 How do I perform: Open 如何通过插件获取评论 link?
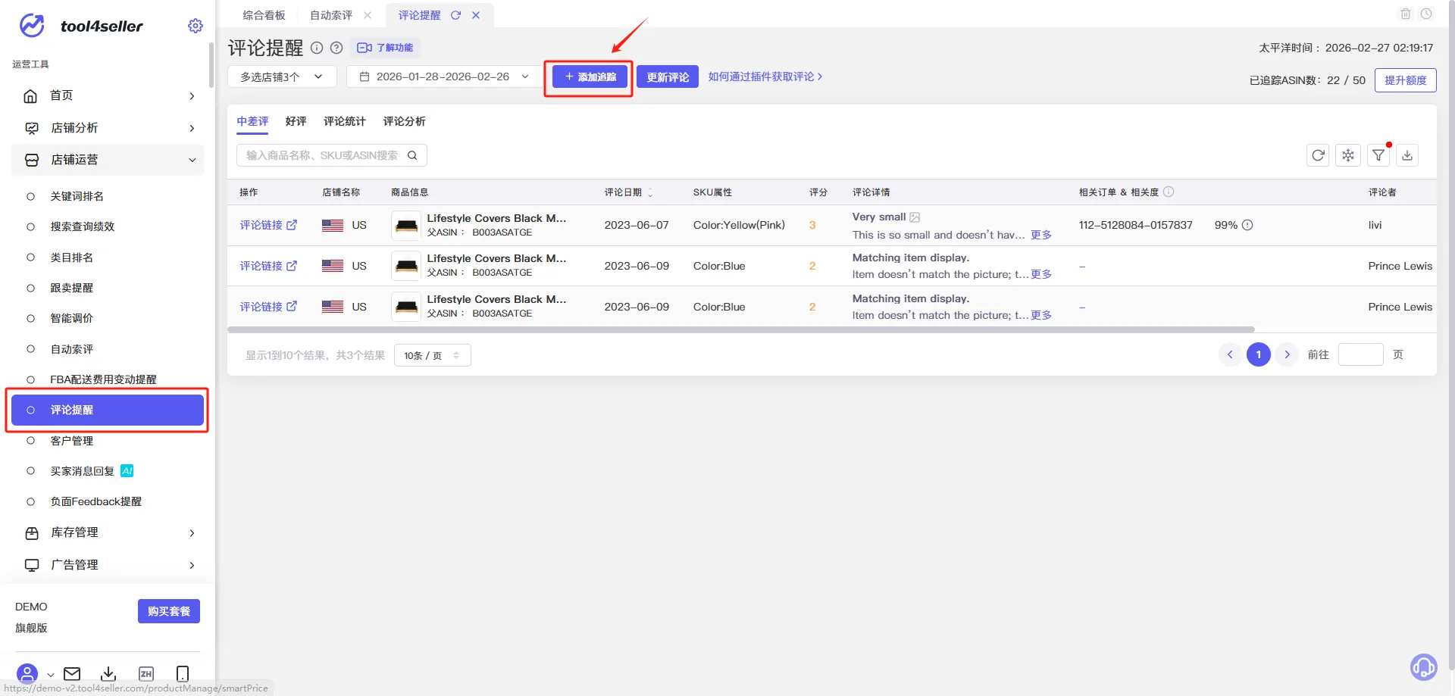coord(765,76)
